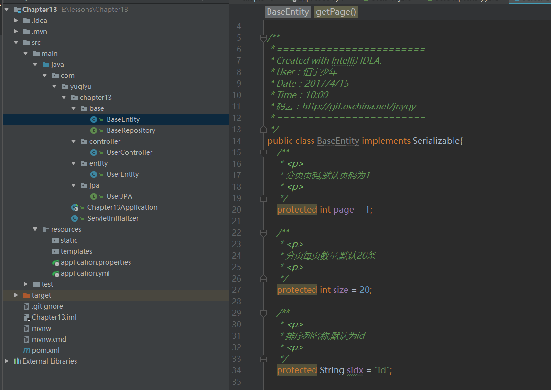
Task: Collapse the chapter13 package arrow
Action: coord(64,97)
